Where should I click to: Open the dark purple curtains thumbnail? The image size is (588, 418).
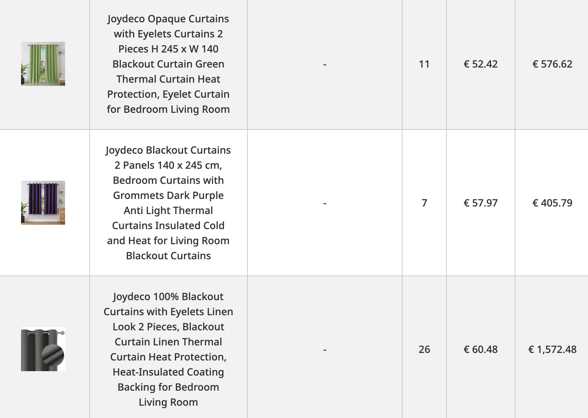pyautogui.click(x=43, y=203)
